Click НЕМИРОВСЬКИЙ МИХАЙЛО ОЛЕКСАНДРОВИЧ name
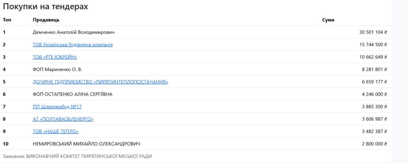Image resolution: width=408 pixels, height=163 pixels. pyautogui.click(x=86, y=143)
